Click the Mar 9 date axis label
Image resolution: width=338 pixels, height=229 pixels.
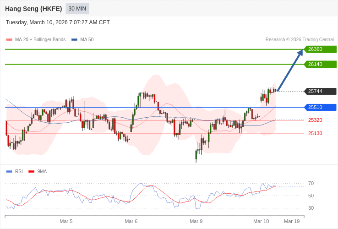tap(196, 222)
